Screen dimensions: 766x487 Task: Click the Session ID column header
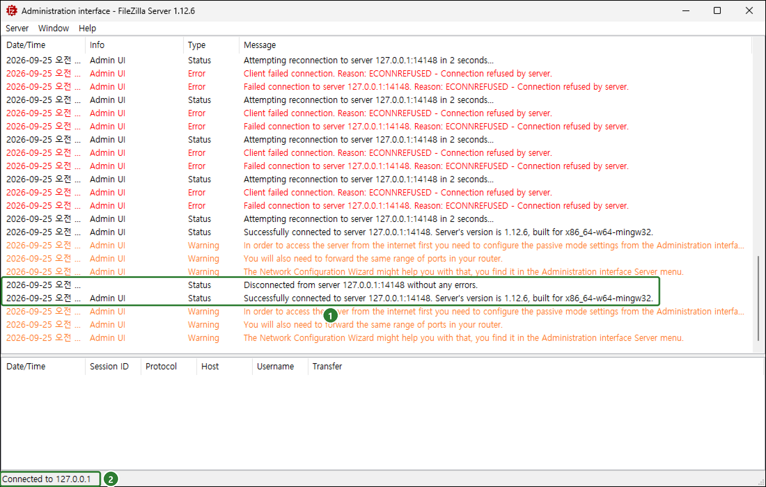click(x=113, y=366)
